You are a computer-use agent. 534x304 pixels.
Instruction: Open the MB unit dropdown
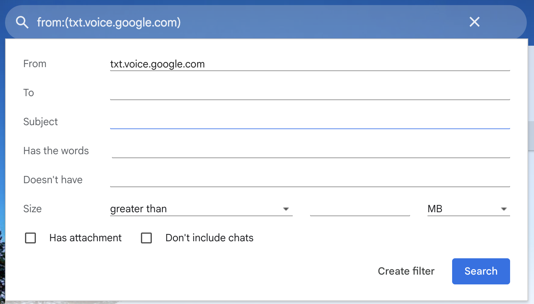pos(468,209)
